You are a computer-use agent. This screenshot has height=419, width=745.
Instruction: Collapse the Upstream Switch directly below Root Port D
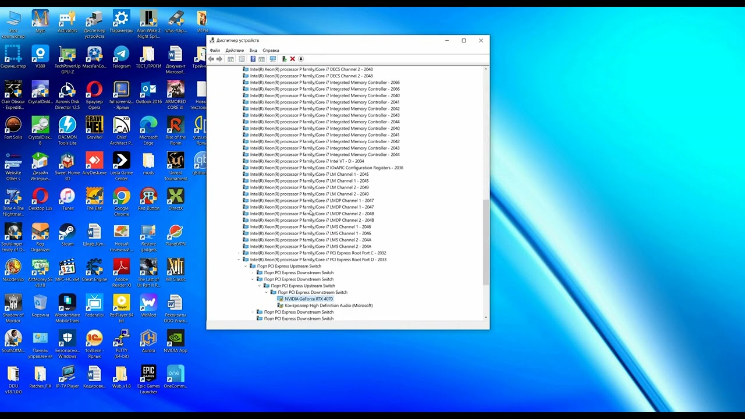pyautogui.click(x=246, y=266)
